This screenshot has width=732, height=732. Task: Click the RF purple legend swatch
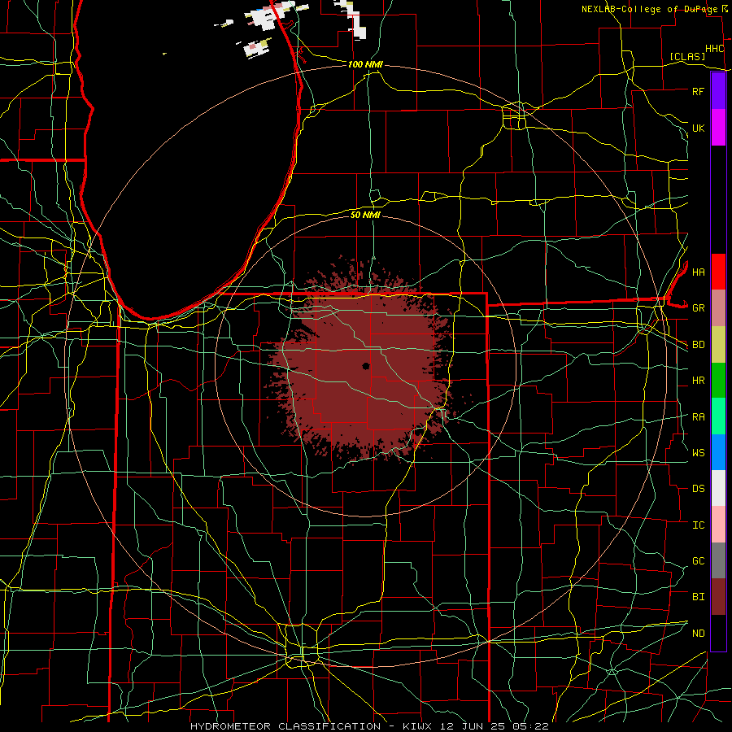pyautogui.click(x=718, y=91)
